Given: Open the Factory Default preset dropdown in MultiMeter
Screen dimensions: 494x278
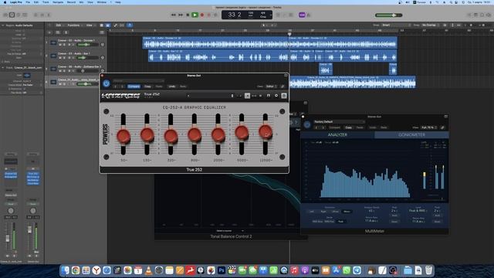Looking at the screenshot, I should tap(339, 122).
